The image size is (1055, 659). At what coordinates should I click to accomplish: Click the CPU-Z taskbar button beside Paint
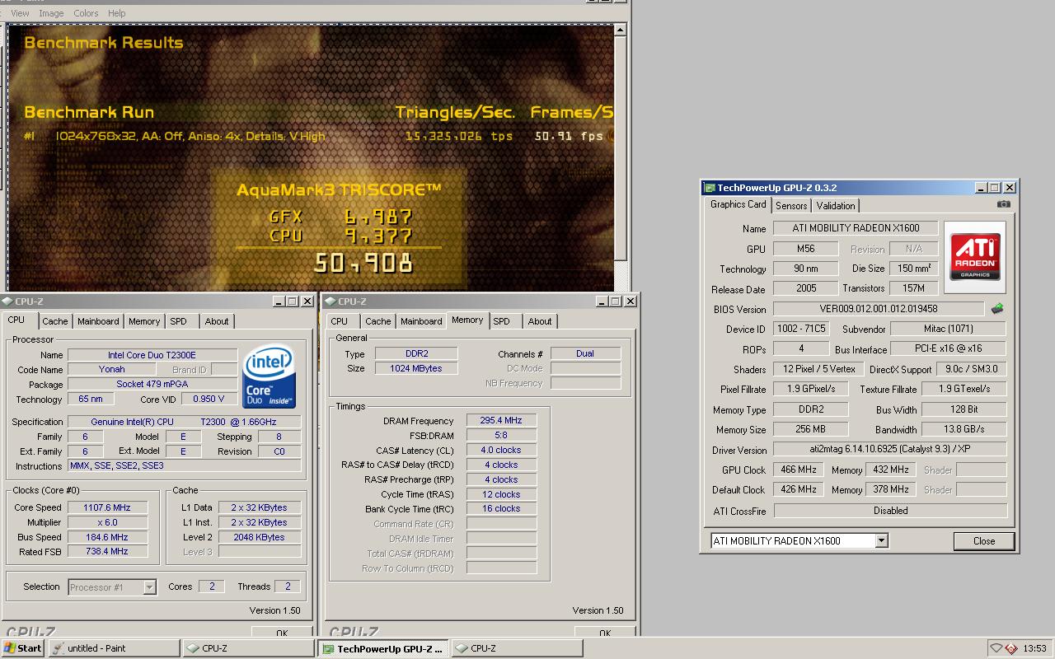(248, 648)
